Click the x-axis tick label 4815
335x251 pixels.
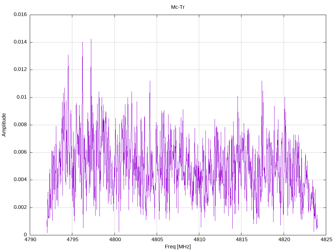242,240
